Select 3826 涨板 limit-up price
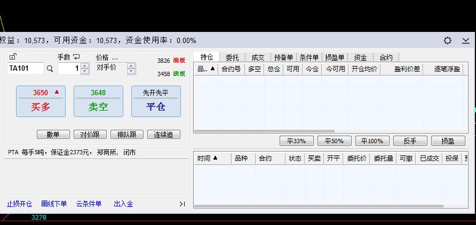Viewport: 476px width, 225px height. 171,61
